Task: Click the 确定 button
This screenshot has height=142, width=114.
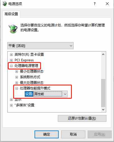Action: pyautogui.click(x=47, y=134)
